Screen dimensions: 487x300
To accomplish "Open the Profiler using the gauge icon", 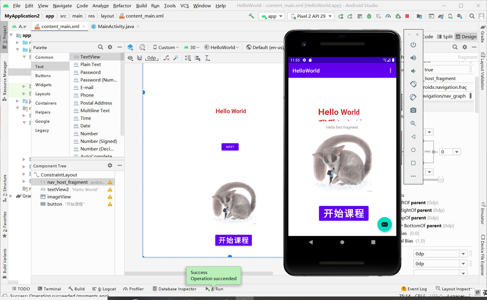I will click(x=388, y=16).
